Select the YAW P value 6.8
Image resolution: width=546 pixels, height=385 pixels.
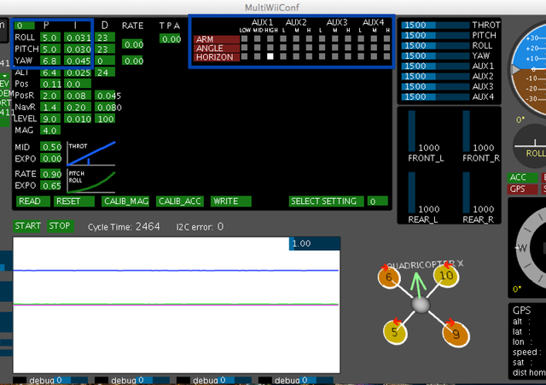point(50,61)
